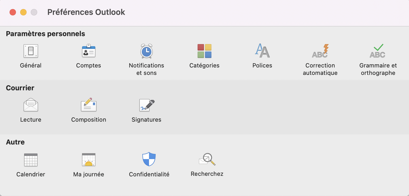
Task: Click the Composition text label
Action: 89,120
